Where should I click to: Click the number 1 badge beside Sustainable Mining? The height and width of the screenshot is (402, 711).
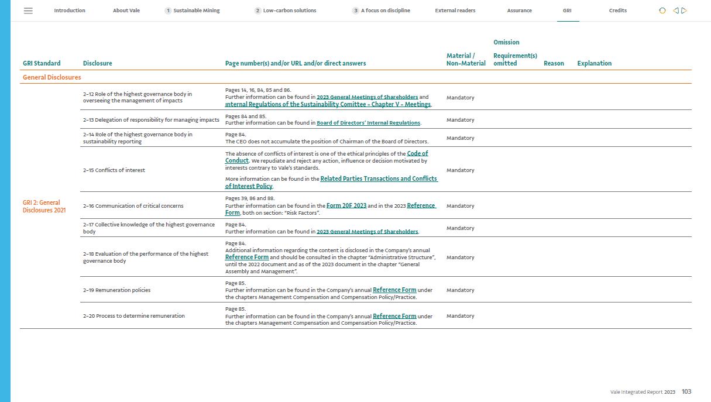click(x=168, y=11)
